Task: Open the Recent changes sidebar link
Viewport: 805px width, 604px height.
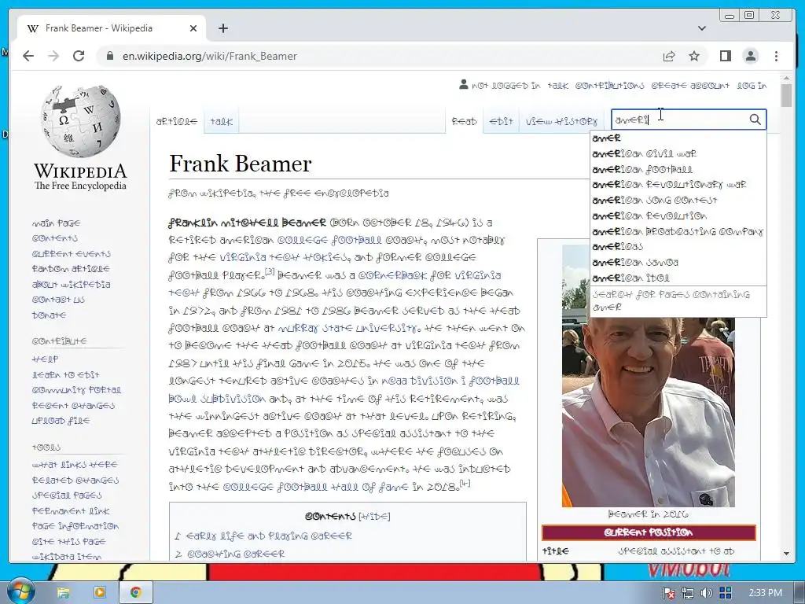Action: pyautogui.click(x=73, y=406)
